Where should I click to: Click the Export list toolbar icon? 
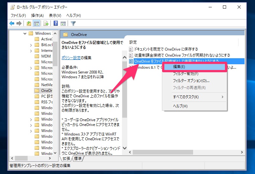click(x=46, y=24)
